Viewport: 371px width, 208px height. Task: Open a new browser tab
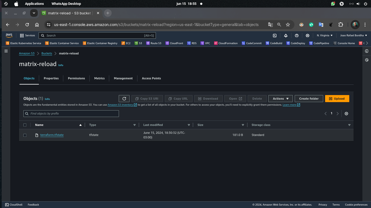108,13
